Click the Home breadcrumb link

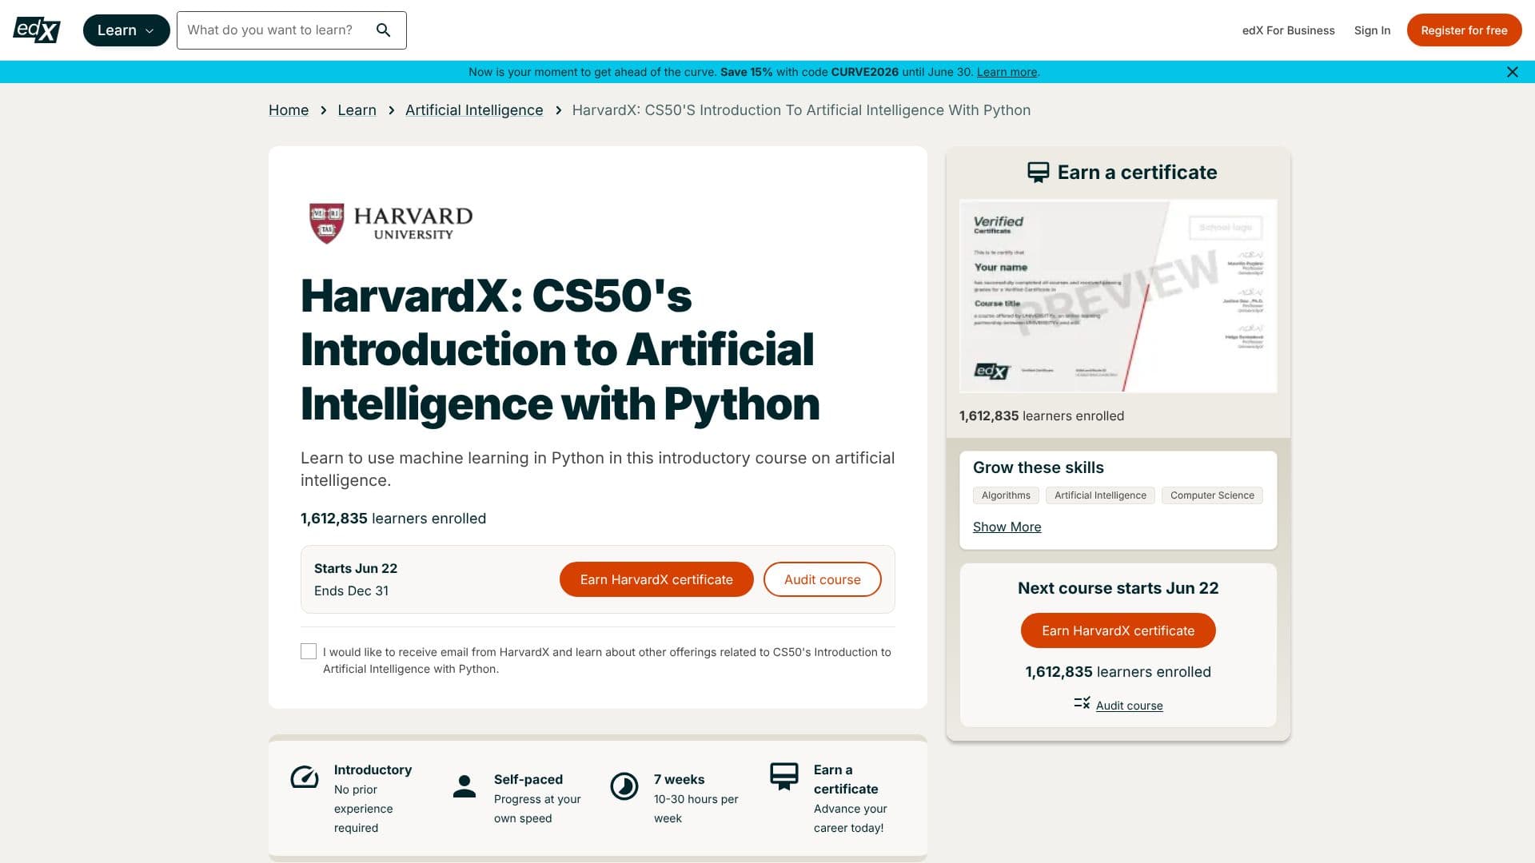289,110
